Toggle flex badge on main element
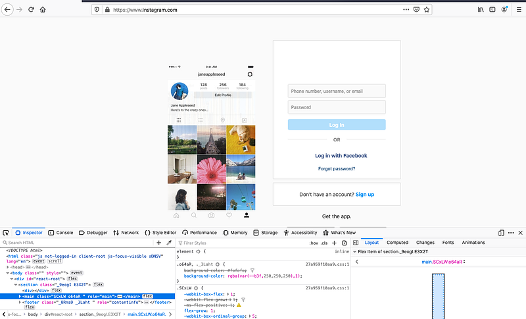Viewport: 526px width, 319px height. (147, 296)
